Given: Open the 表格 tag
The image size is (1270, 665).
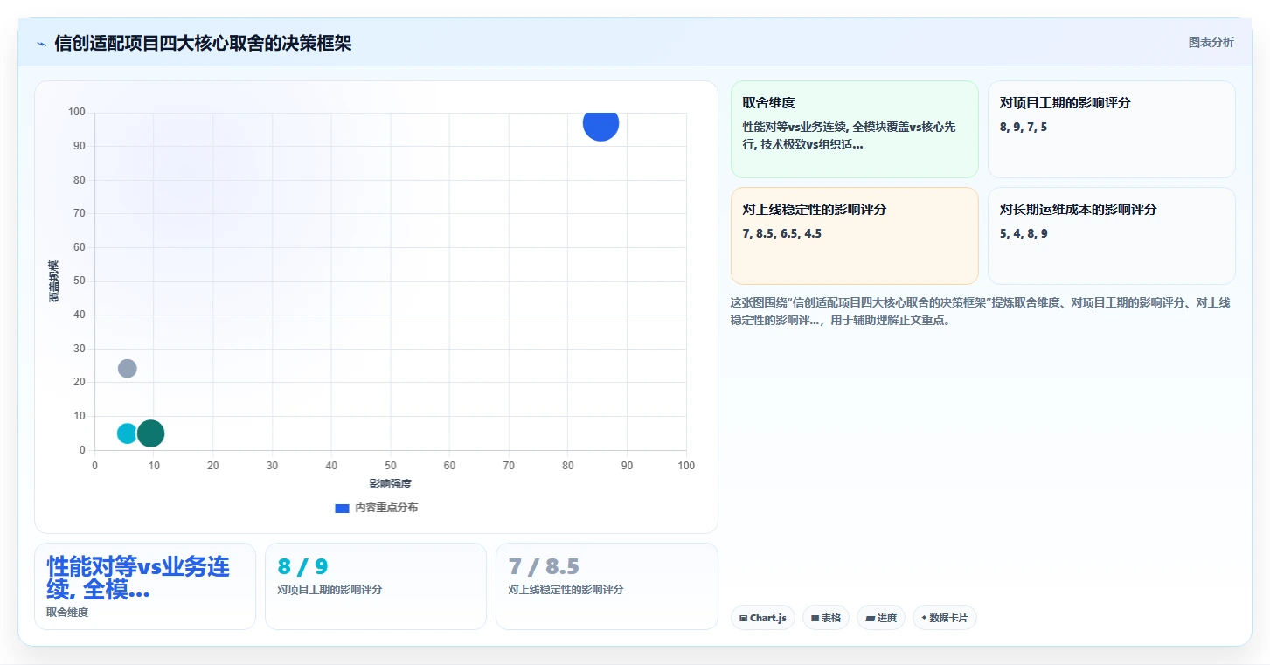Looking at the screenshot, I should tap(825, 618).
